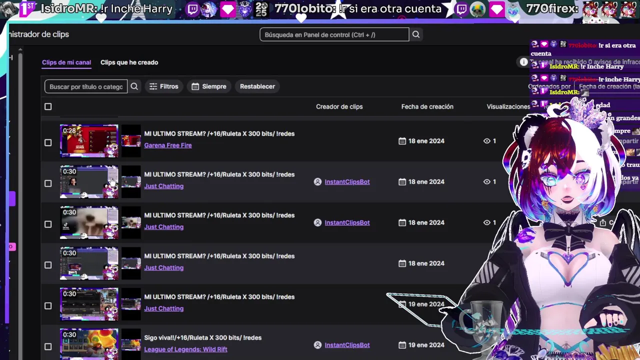Open the Filtros filter button

click(x=164, y=86)
